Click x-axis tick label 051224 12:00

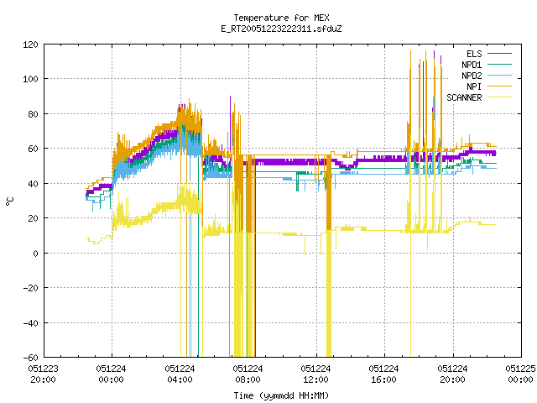point(315,374)
